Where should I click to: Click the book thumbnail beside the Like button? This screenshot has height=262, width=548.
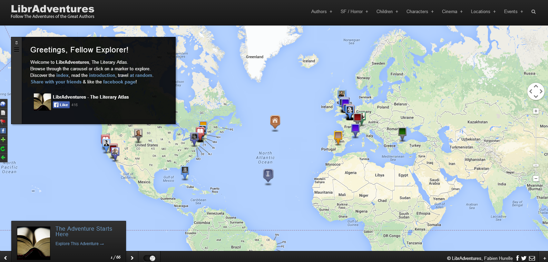(x=42, y=102)
